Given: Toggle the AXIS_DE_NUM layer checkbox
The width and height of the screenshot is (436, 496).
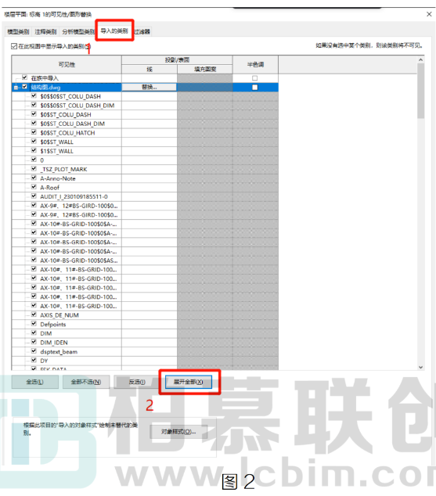Looking at the screenshot, I should (34, 314).
